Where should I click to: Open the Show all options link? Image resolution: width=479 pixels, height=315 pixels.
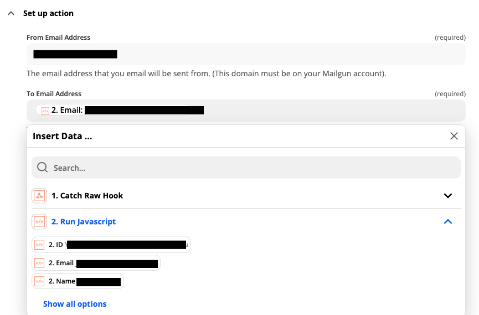(75, 304)
